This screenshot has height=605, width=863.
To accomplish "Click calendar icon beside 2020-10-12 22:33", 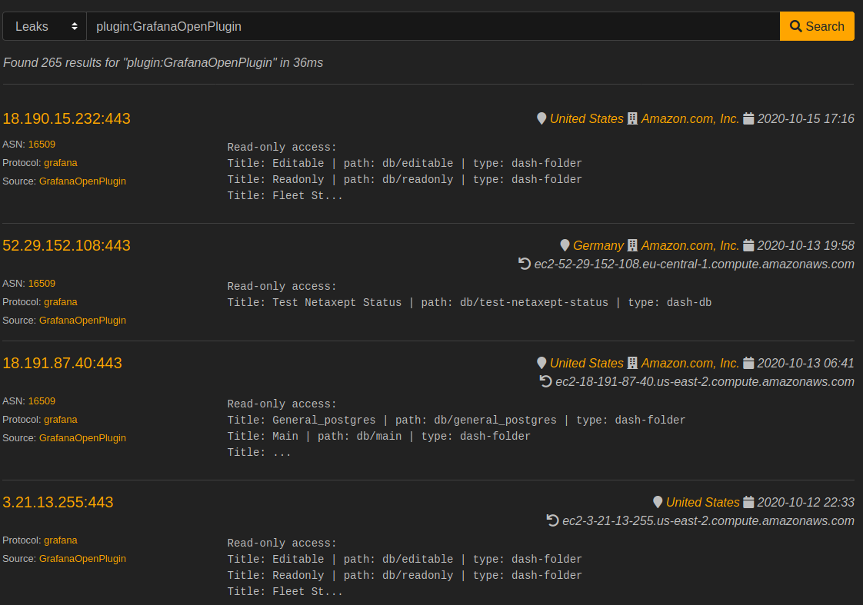I will (x=748, y=503).
